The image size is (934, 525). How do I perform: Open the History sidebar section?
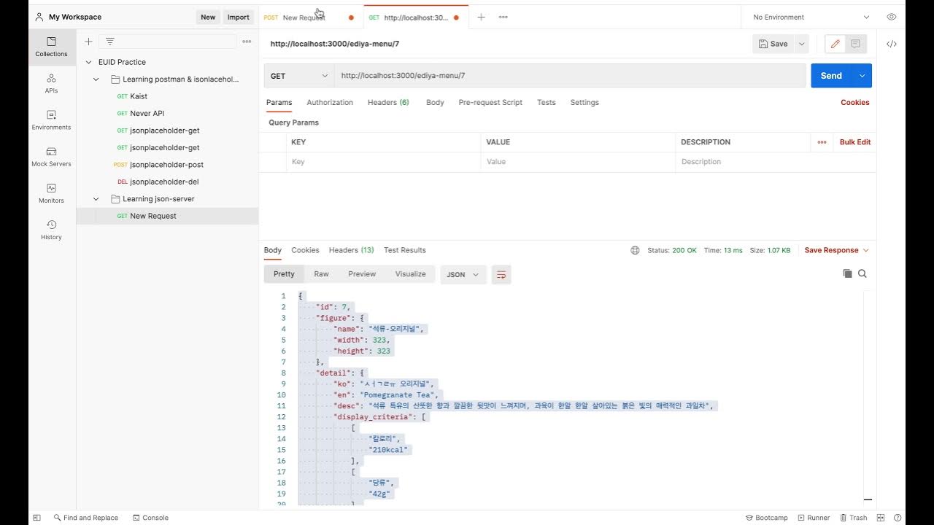point(51,229)
